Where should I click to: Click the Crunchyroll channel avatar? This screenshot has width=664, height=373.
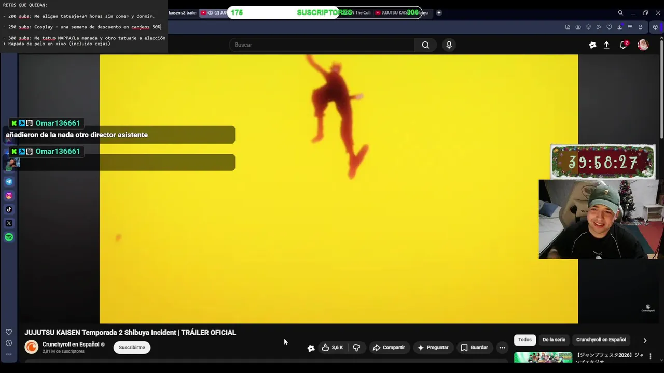point(32,348)
